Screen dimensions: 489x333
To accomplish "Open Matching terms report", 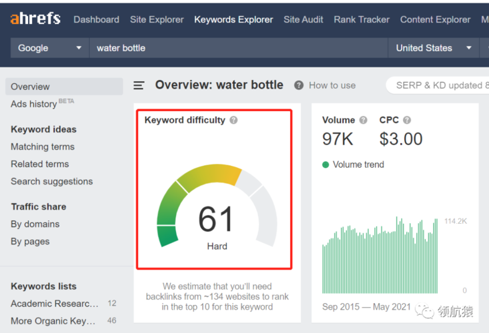I will click(43, 147).
